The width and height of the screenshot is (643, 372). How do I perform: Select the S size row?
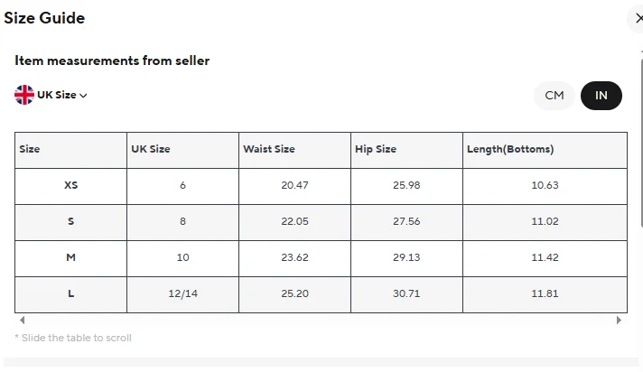point(71,222)
